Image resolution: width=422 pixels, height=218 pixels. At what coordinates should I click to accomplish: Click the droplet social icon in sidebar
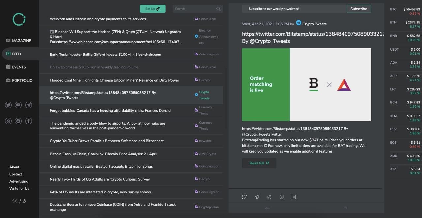(x=8, y=121)
